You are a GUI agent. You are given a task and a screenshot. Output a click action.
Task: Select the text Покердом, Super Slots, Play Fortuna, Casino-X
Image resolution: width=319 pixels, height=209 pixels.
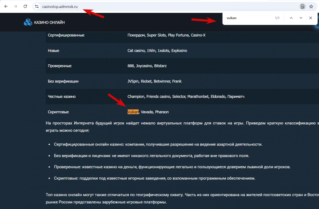(167, 35)
